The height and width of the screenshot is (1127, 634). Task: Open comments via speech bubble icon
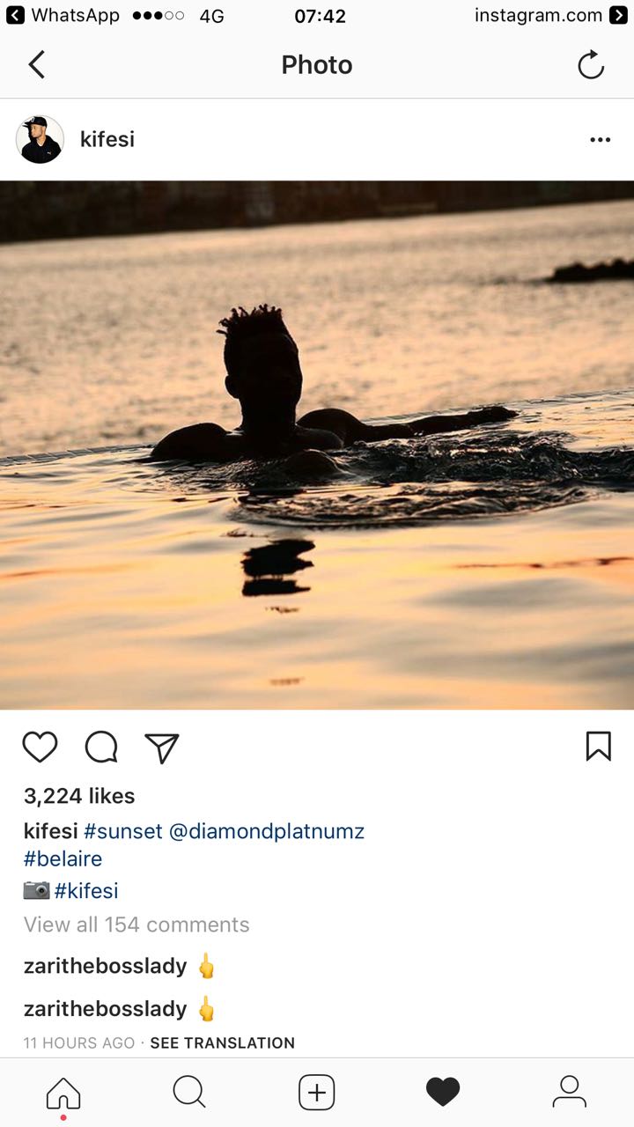101,747
